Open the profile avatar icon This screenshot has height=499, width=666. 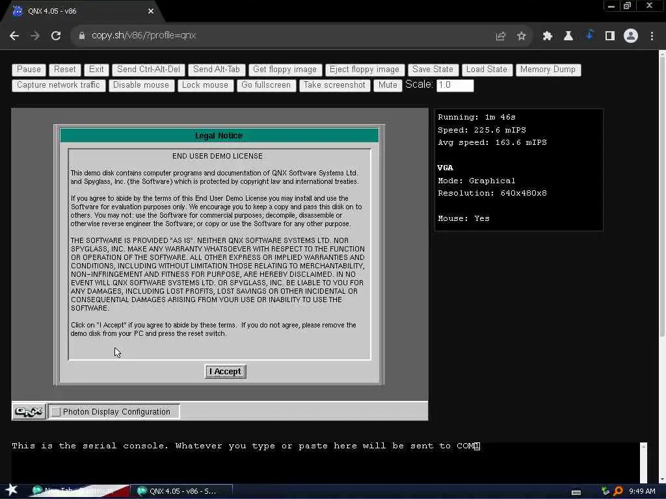click(631, 36)
